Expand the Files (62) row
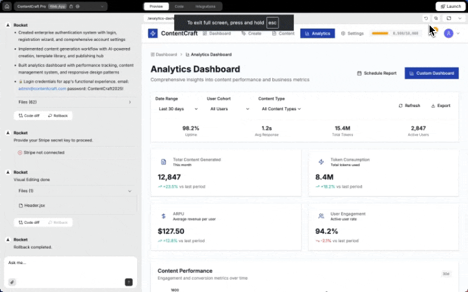This screenshot has height=292, width=468. [75, 102]
